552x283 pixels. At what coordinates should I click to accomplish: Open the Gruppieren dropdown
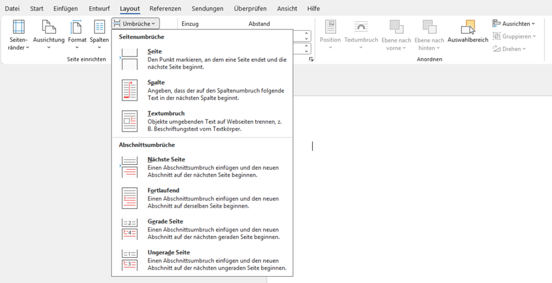coord(514,36)
